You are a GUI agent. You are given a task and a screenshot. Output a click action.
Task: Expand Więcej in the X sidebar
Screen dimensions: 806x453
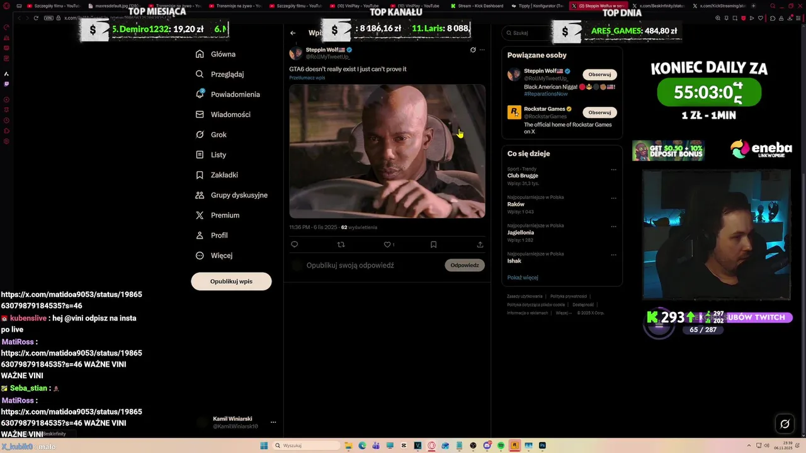[213, 255]
